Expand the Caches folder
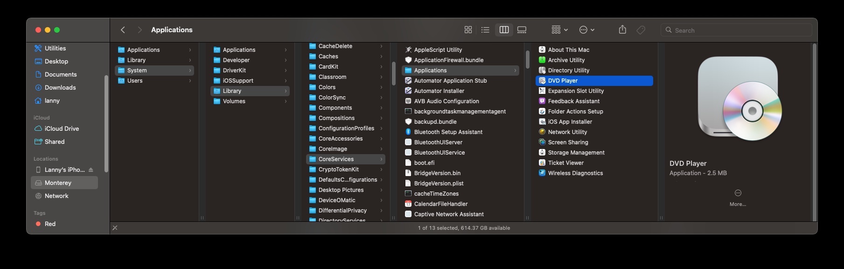Screen dimensions: 844x269 pyautogui.click(x=381, y=57)
